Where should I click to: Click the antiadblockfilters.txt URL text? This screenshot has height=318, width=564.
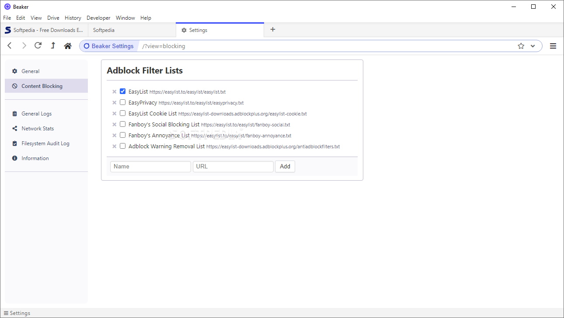(273, 147)
